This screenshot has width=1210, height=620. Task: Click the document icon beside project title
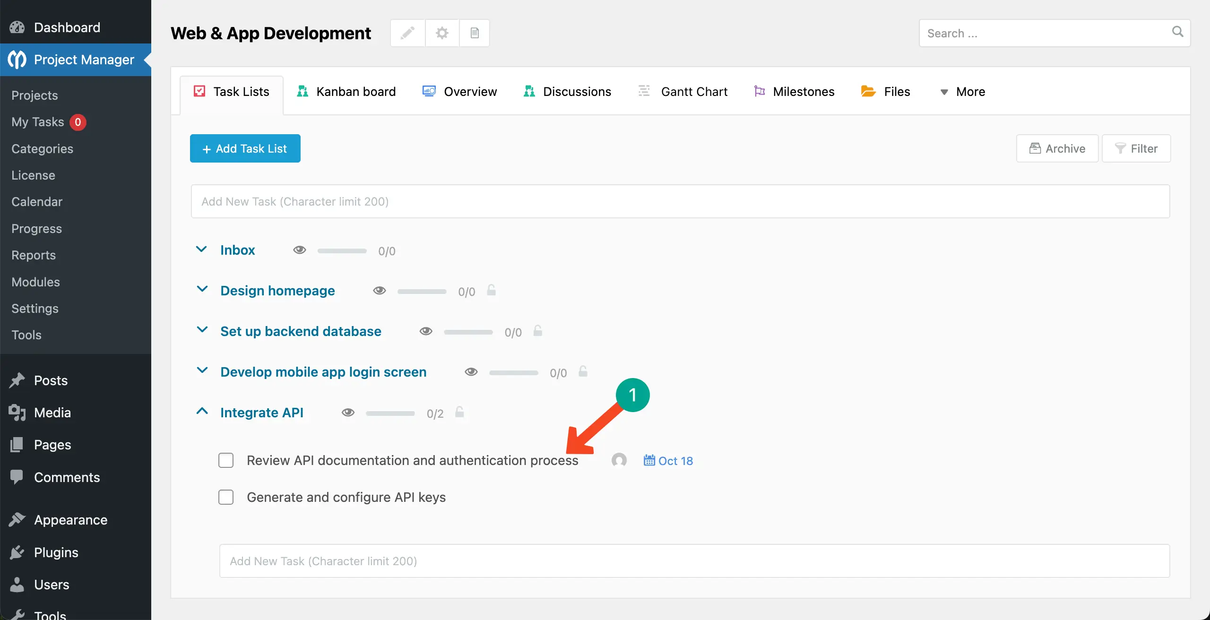(x=475, y=33)
